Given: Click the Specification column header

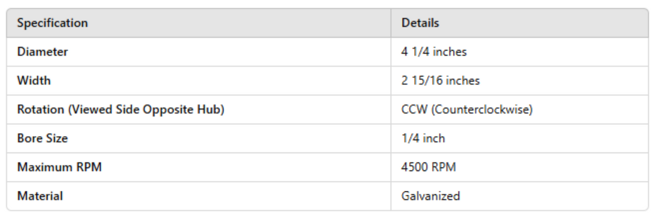Looking at the screenshot, I should pyautogui.click(x=52, y=23).
